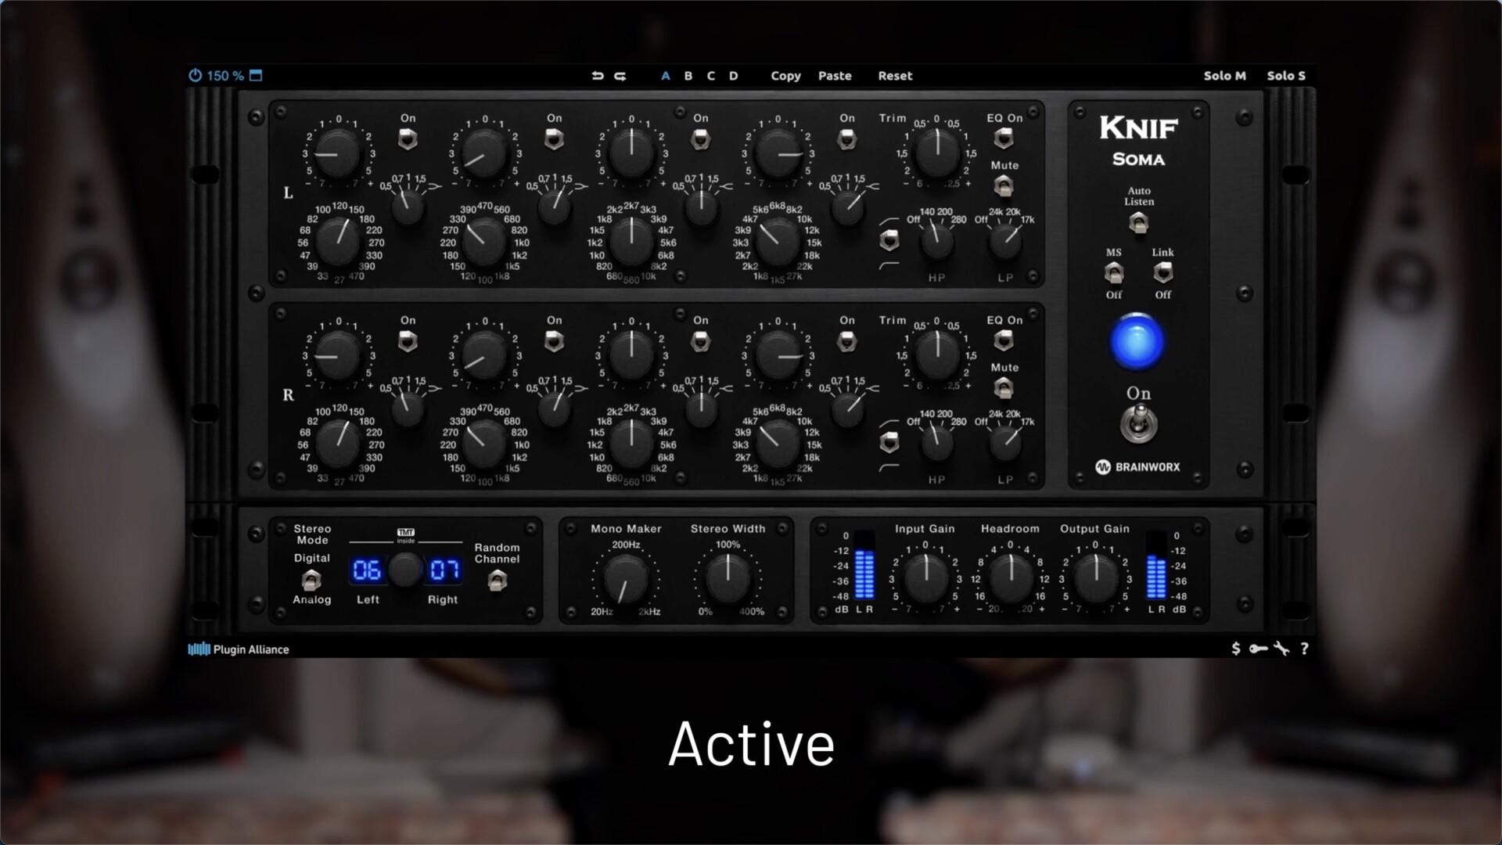Select preset bank A
Viewport: 1502px width, 845px height.
pos(666,76)
